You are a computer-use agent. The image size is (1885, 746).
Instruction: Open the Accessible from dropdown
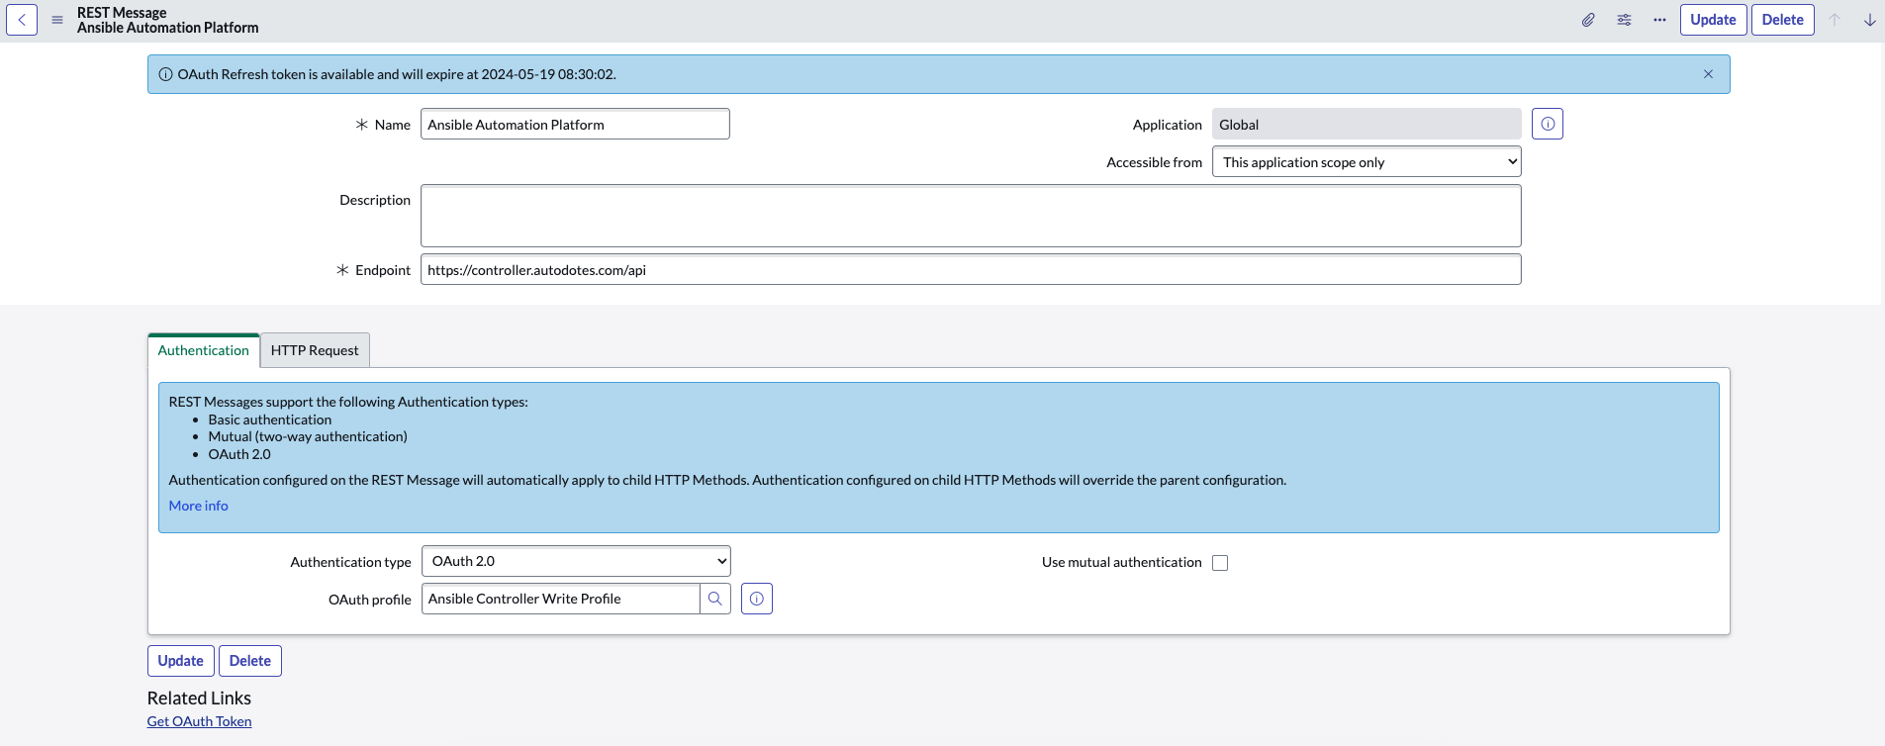1367,162
